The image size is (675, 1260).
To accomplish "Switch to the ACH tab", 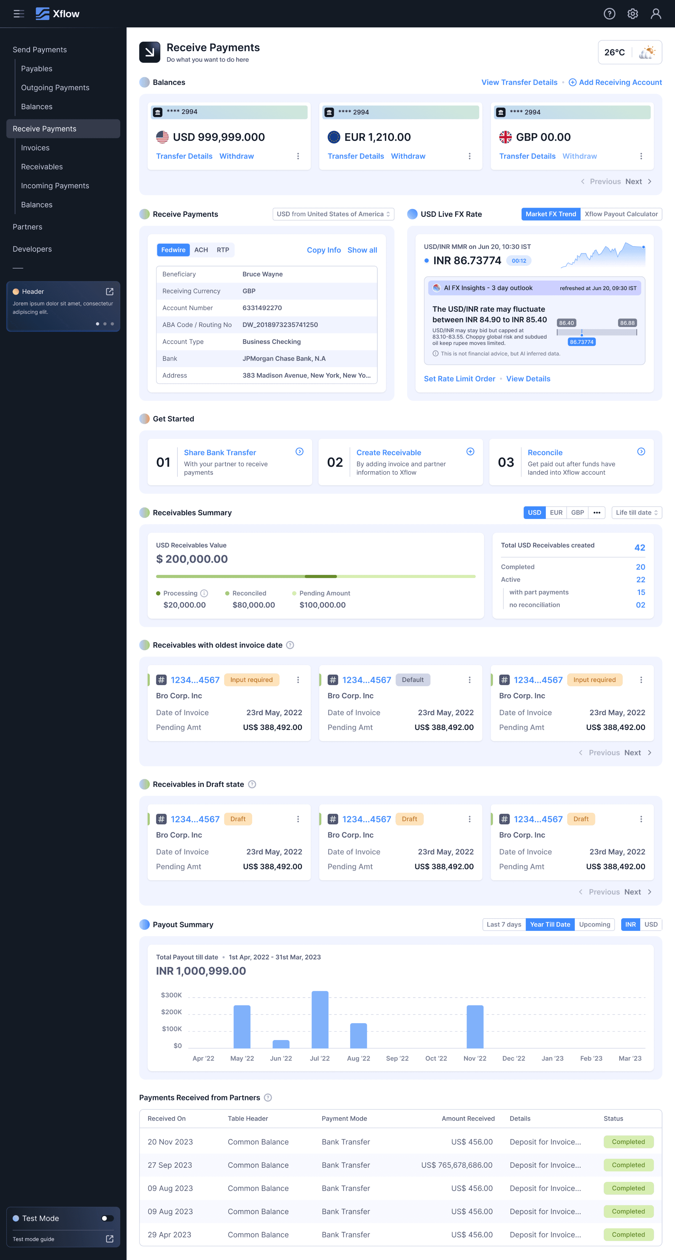I will click(201, 250).
